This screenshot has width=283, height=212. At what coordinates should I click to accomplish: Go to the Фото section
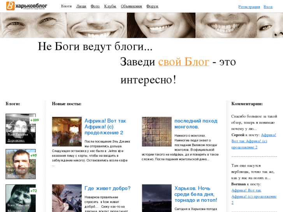pyautogui.click(x=95, y=6)
